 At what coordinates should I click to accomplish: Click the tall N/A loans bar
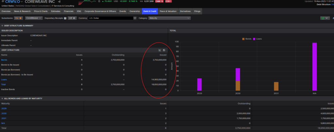coord(315,67)
